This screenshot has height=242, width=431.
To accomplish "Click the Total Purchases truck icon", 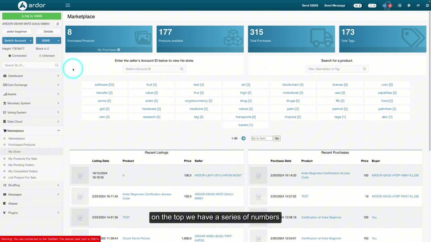I will pyautogui.click(x=322, y=38).
